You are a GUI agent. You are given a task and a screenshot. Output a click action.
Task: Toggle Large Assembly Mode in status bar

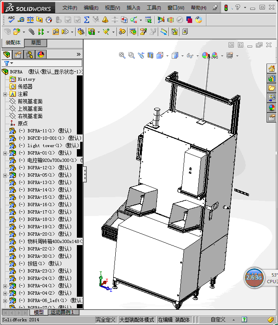click(x=137, y=320)
